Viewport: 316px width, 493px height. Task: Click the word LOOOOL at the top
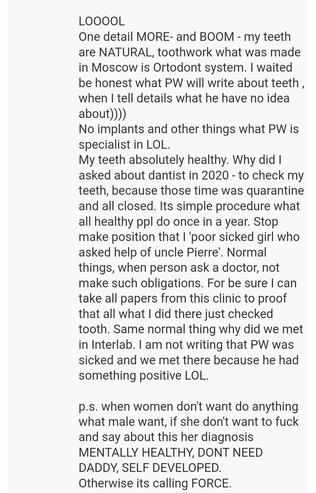(x=102, y=21)
